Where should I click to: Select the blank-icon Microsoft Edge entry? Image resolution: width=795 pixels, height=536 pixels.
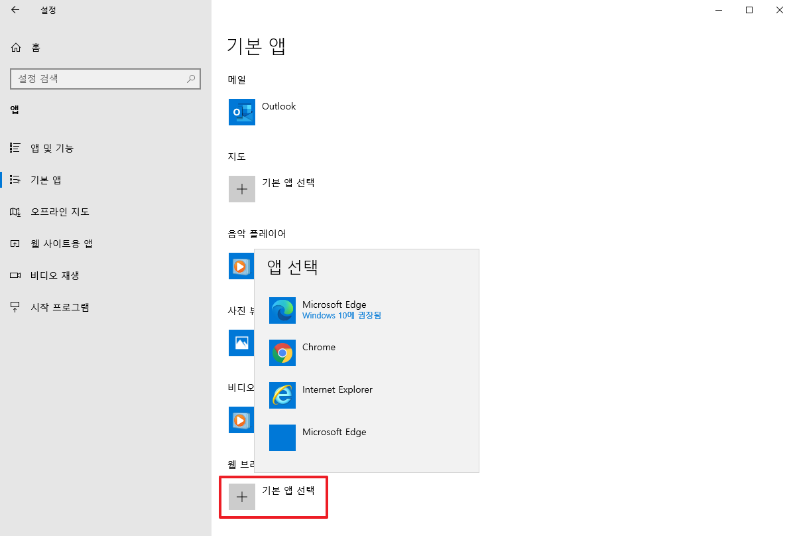point(282,438)
